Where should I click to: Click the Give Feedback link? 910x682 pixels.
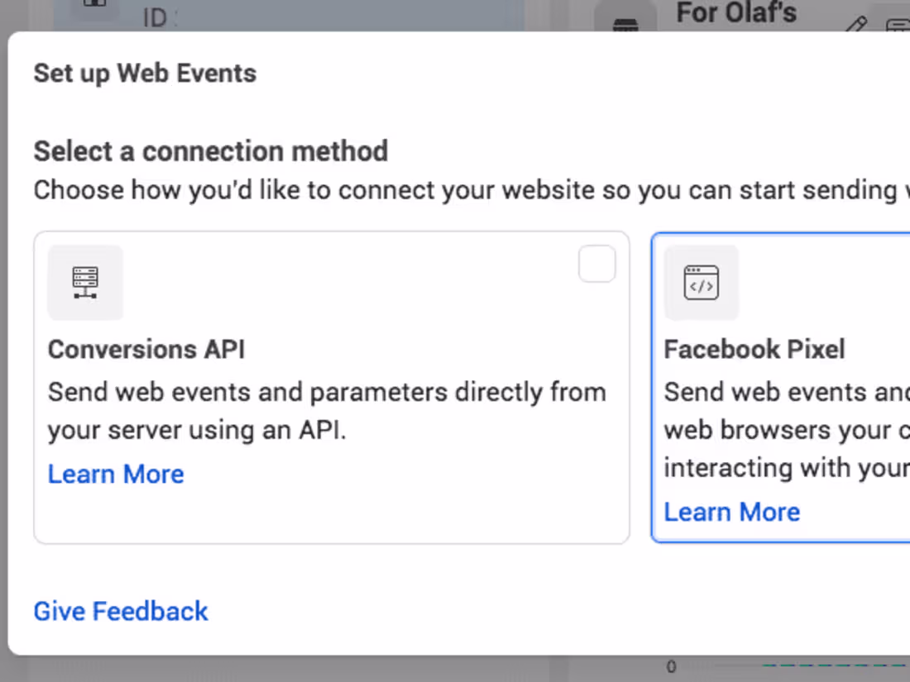click(x=121, y=611)
